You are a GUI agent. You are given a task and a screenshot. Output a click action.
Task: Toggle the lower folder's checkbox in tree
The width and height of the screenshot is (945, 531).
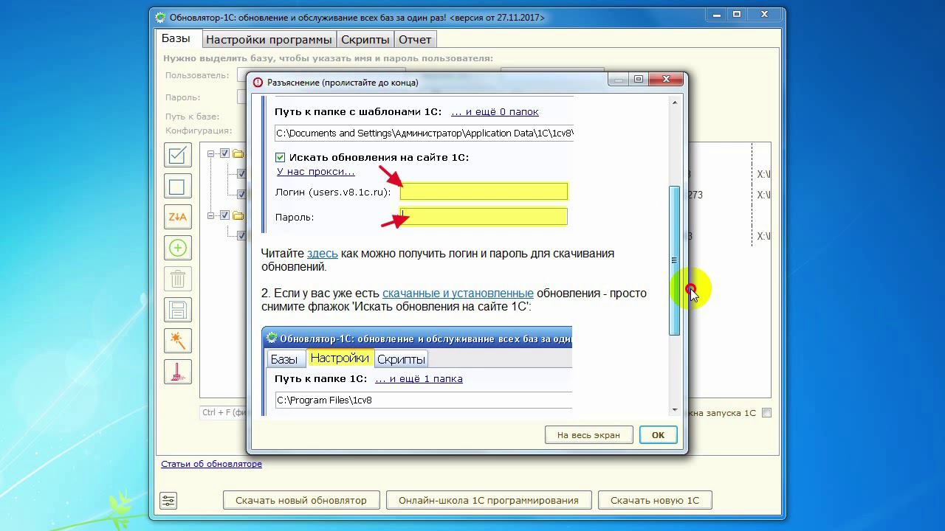point(225,215)
